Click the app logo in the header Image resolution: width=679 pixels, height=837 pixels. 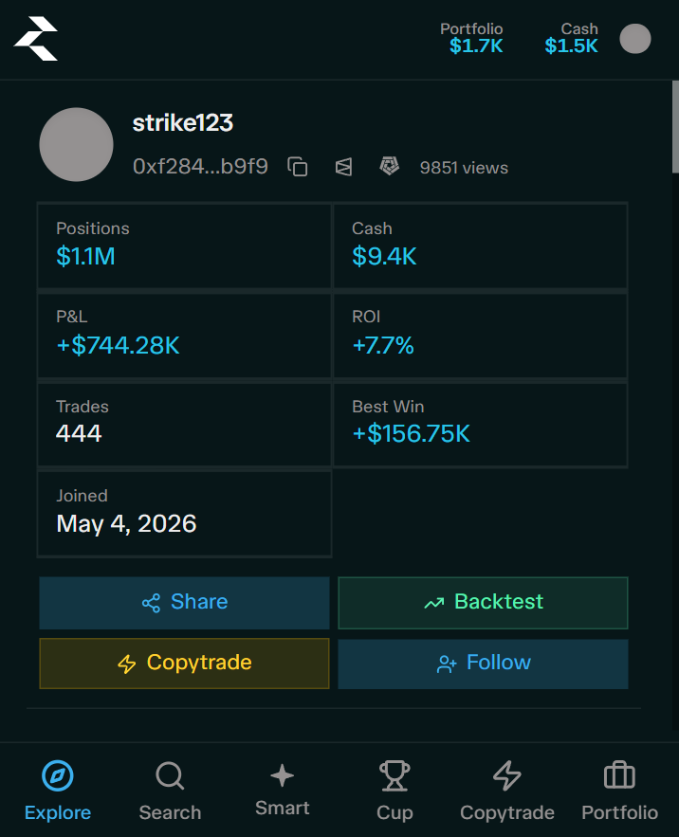(36, 39)
